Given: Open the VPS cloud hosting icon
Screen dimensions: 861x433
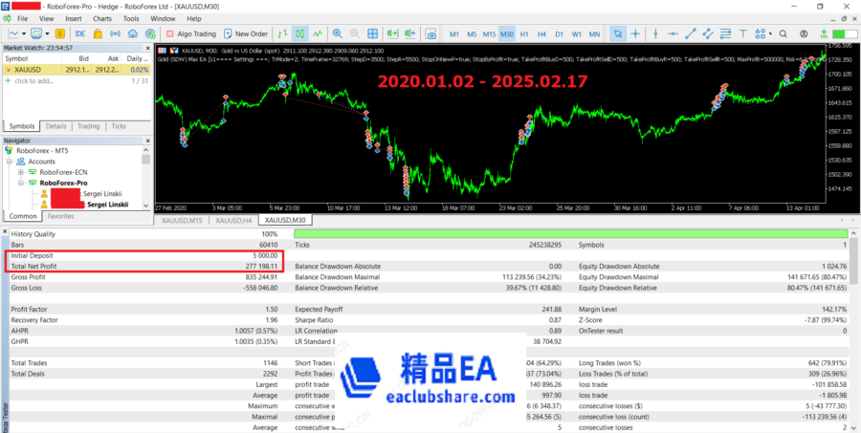Looking at the screenshot, I should click(132, 34).
